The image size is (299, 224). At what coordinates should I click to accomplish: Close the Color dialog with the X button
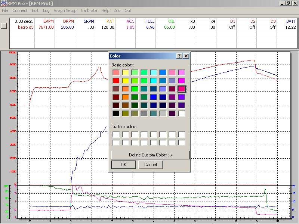click(x=186, y=56)
